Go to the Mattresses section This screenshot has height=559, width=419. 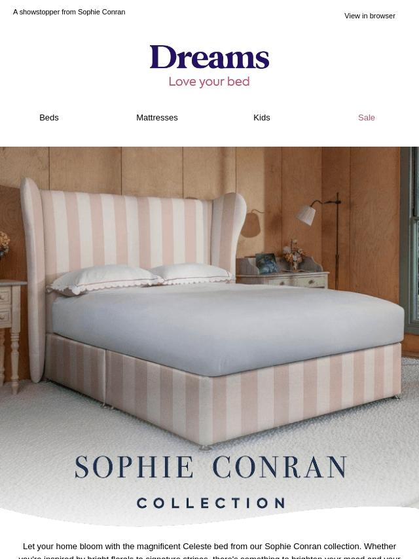pos(157,118)
